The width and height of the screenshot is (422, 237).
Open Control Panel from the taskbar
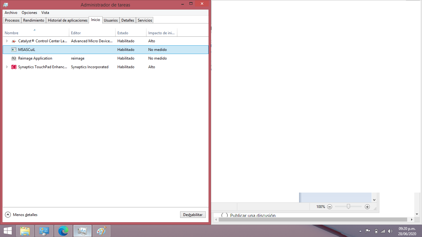coord(44,231)
